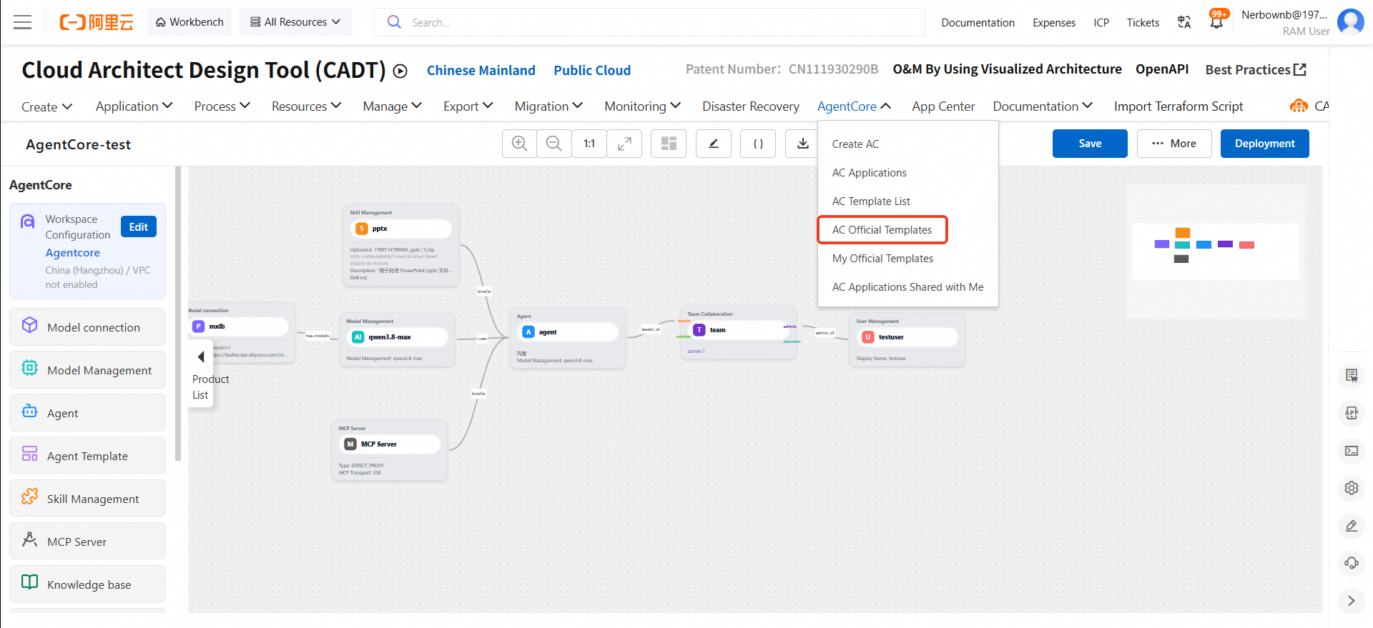The height and width of the screenshot is (628, 1373).
Task: Reset canvas zoom with 1:1 button
Action: tap(589, 144)
